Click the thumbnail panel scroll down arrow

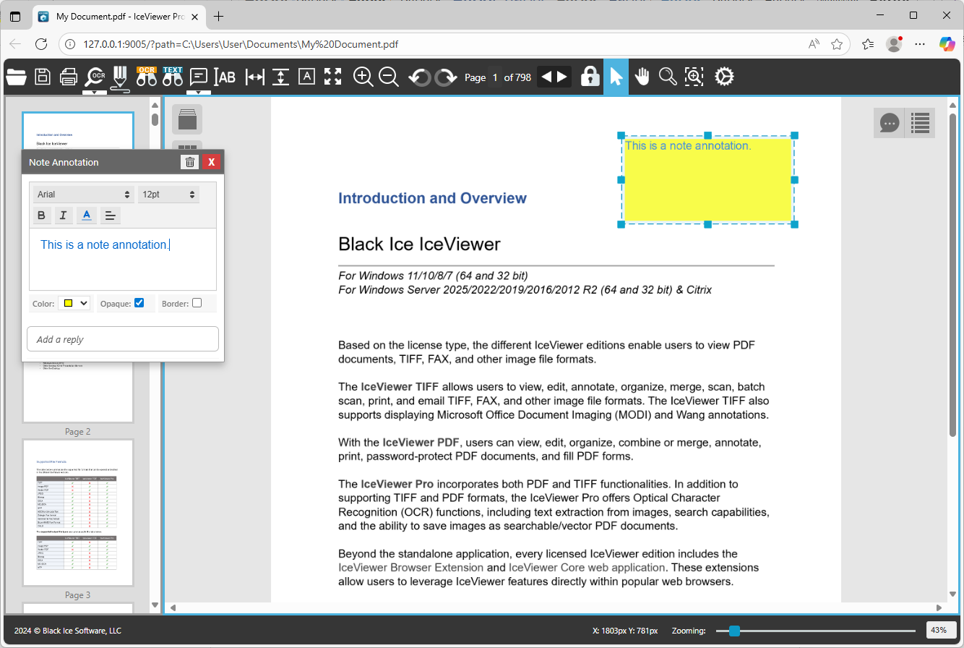[155, 605]
